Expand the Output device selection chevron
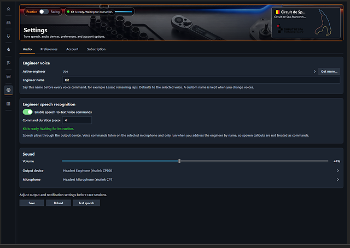The height and width of the screenshot is (248, 350). coord(338,170)
